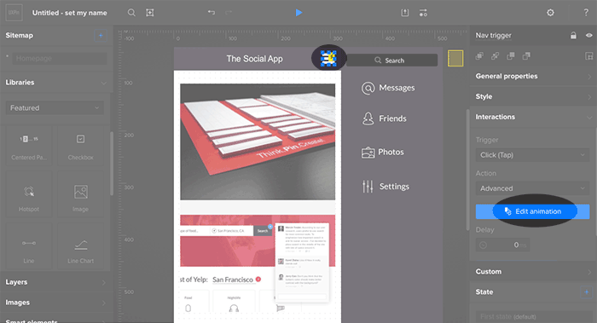Click the Search button in Yelp mockup
This screenshot has width=597, height=323.
pyautogui.click(x=263, y=231)
